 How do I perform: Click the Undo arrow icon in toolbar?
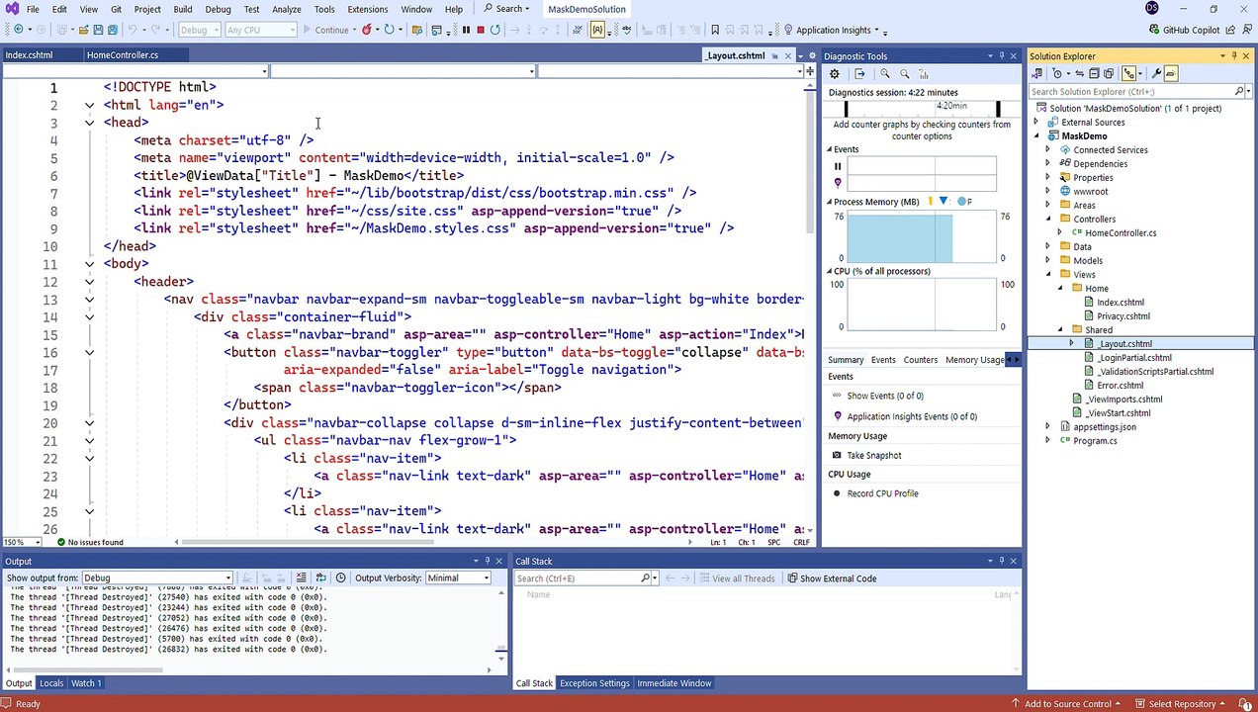click(132, 30)
